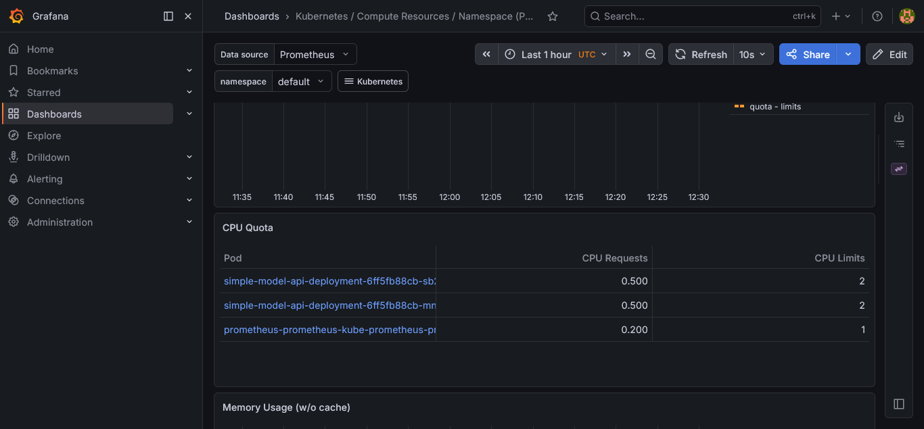Open the Kubernetes dashboard links menu
924x429 pixels.
click(373, 82)
